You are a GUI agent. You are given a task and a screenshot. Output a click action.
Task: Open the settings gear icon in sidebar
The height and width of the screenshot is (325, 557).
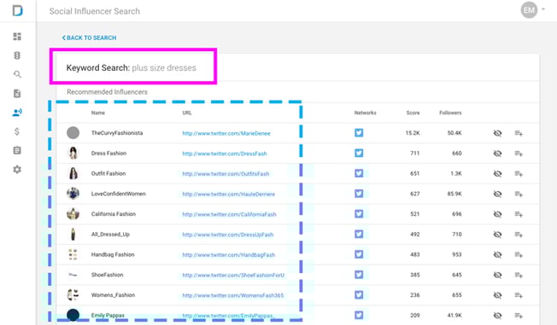pos(17,170)
